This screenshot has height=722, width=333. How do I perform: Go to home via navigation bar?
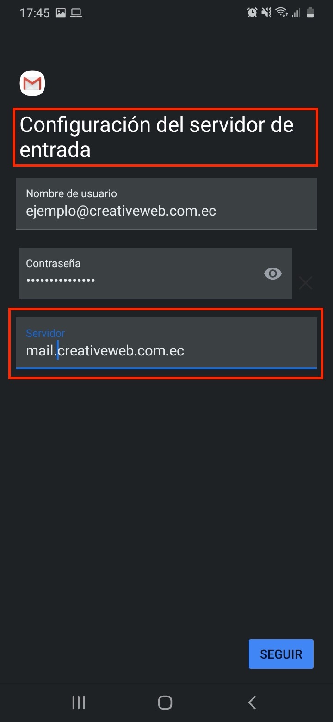(165, 703)
